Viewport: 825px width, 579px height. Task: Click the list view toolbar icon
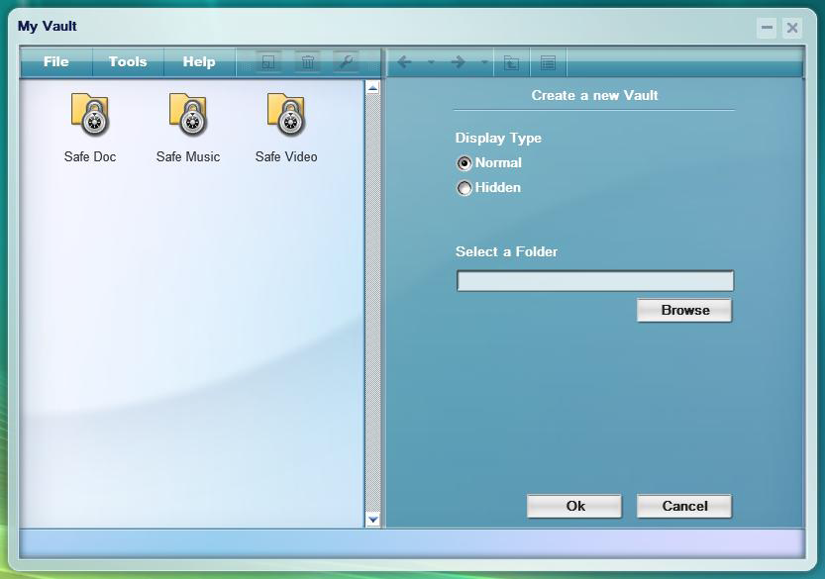(549, 63)
